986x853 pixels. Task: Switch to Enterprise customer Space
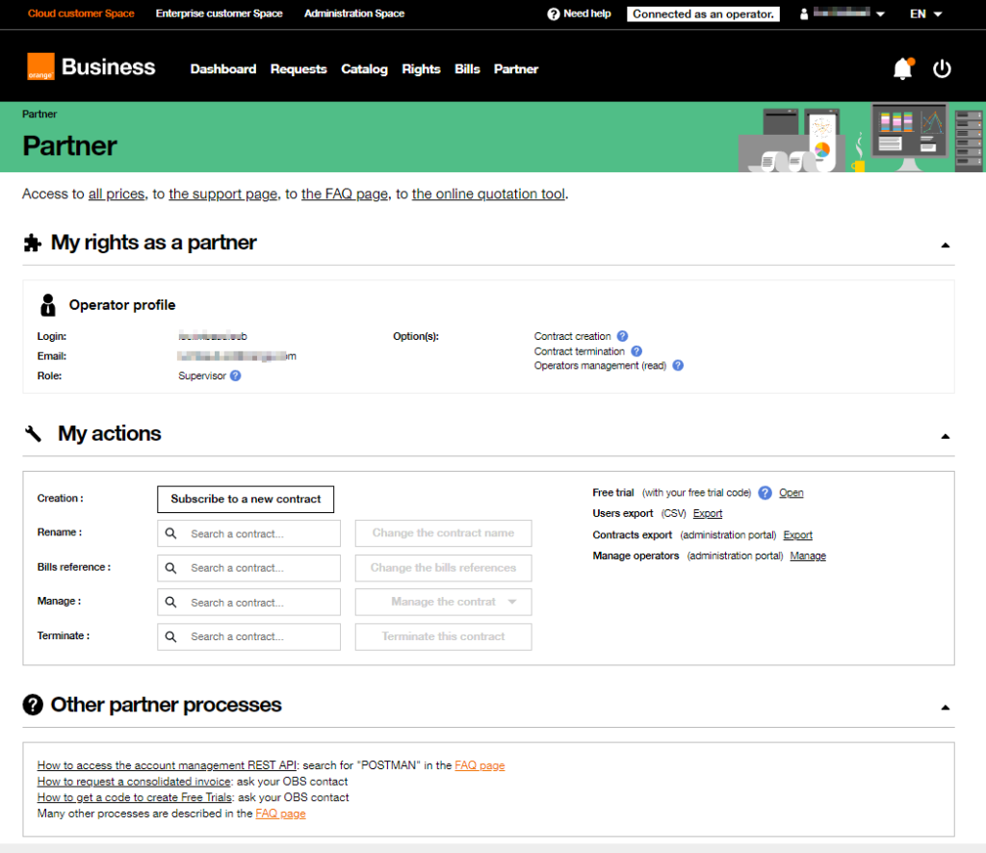click(220, 13)
